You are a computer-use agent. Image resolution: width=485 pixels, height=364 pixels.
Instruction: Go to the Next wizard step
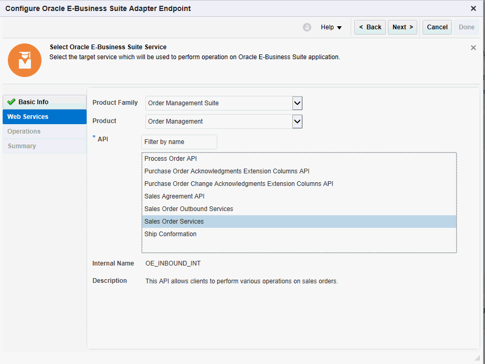403,27
